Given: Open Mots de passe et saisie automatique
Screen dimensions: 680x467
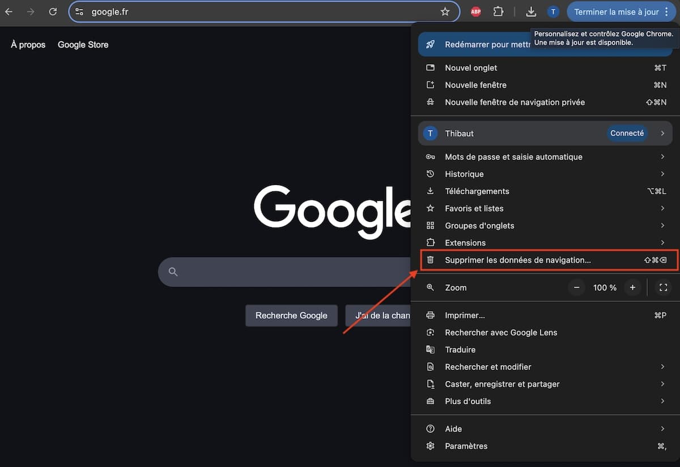Looking at the screenshot, I should tap(545, 157).
